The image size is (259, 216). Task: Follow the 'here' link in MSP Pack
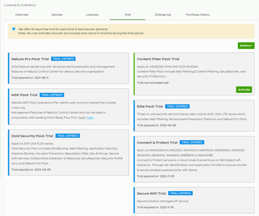[90, 118]
